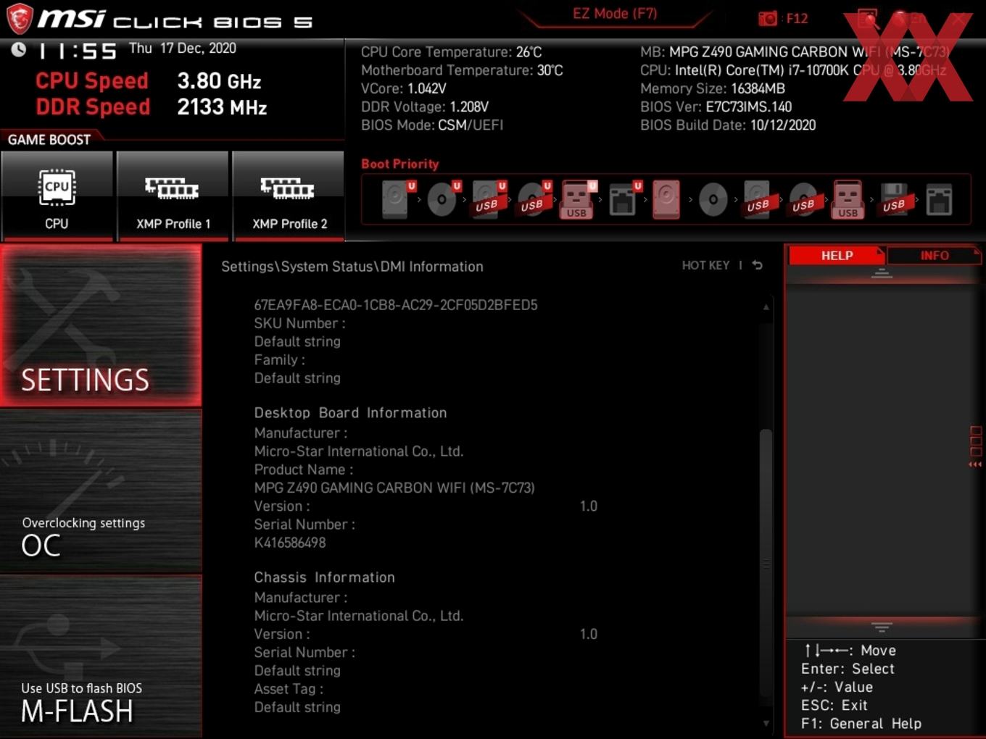Image resolution: width=986 pixels, height=739 pixels.
Task: Click Desktop Board Information heading
Action: pyautogui.click(x=350, y=413)
